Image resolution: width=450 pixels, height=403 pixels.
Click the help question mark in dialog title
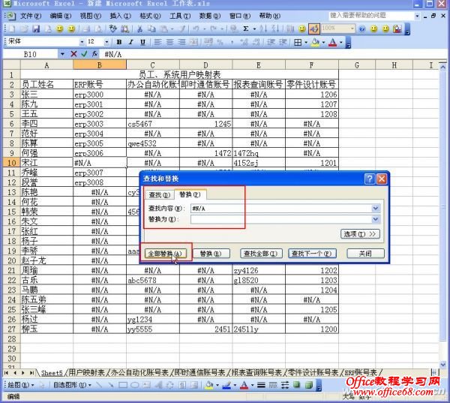coord(369,179)
